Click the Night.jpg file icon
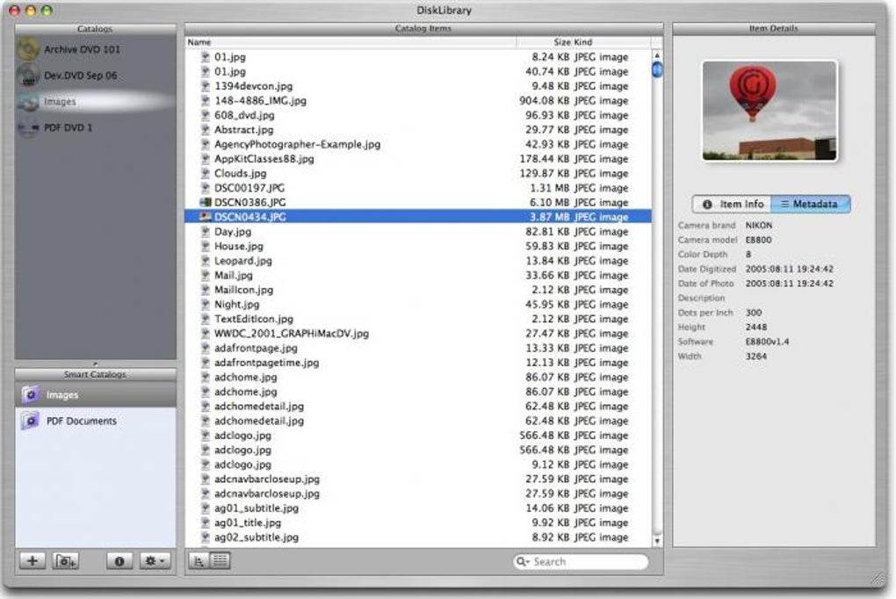 pyautogui.click(x=206, y=304)
